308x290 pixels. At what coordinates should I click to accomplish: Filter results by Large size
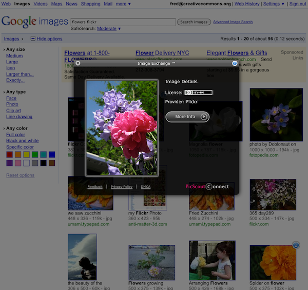[x=12, y=62]
